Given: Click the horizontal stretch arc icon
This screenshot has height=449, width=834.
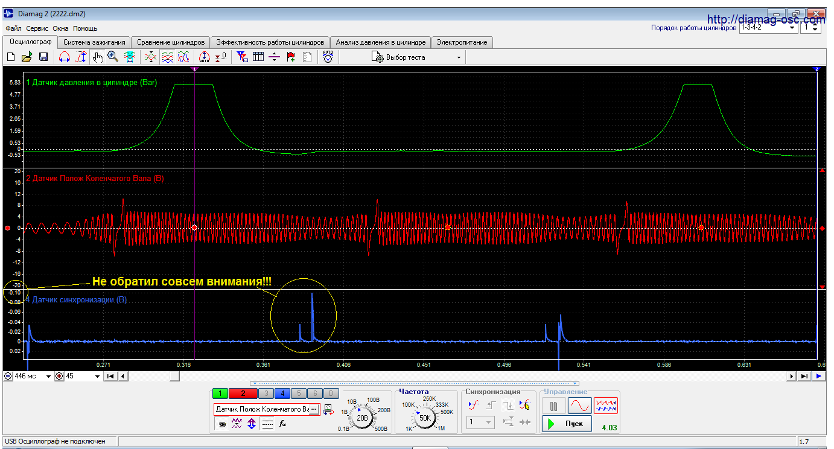Looking at the screenshot, I should 64,57.
